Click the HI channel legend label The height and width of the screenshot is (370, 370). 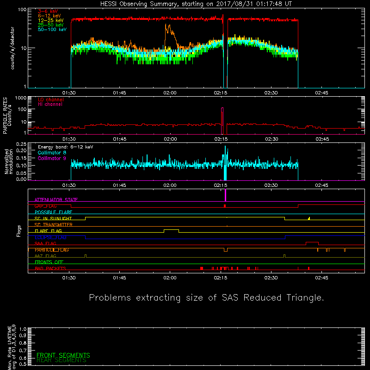click(50, 105)
